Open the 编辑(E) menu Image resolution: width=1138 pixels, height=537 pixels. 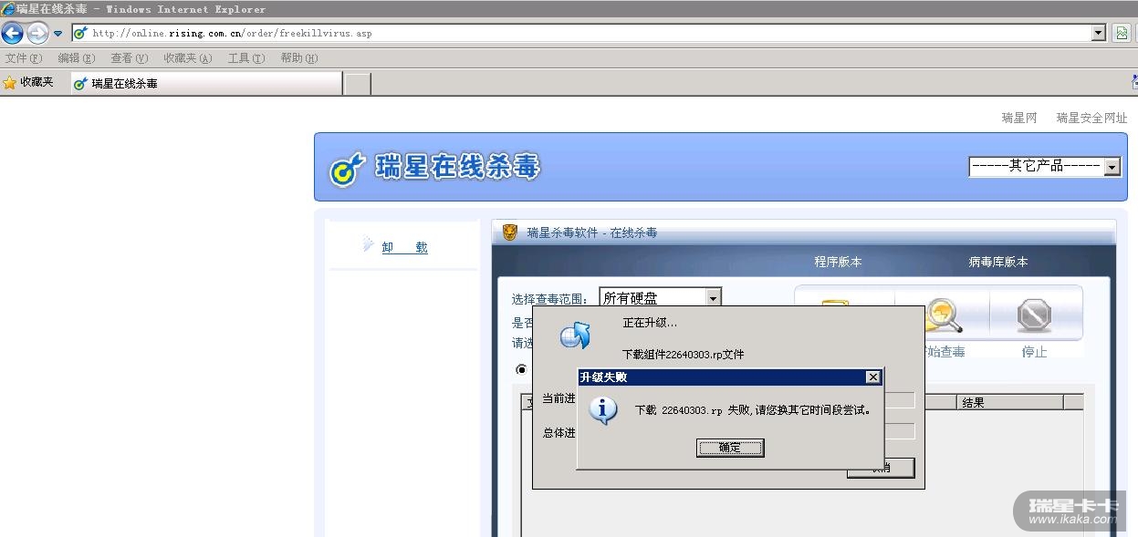point(76,58)
